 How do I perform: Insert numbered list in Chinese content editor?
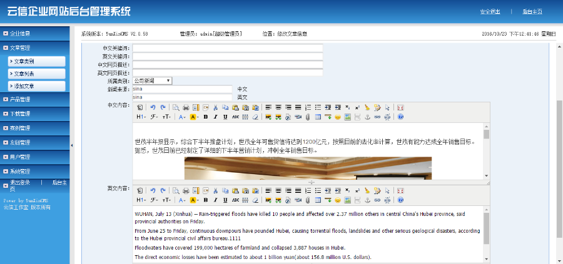pos(308,107)
